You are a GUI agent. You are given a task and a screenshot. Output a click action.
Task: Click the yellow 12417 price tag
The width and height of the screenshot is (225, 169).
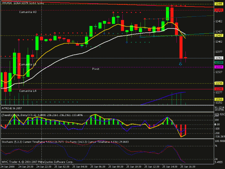219,35
